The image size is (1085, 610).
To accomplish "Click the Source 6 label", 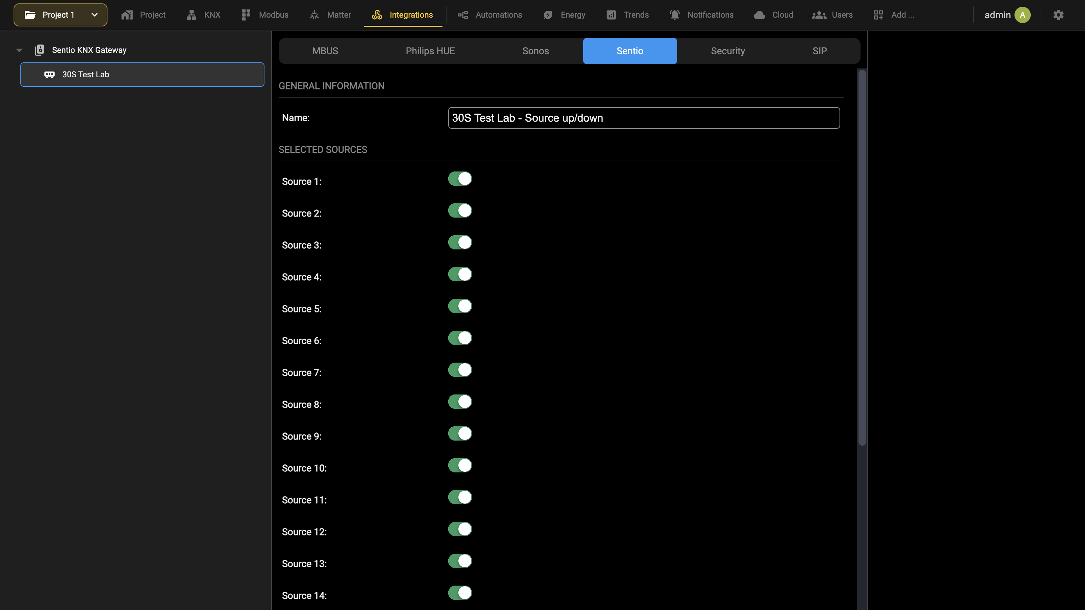I will (301, 341).
